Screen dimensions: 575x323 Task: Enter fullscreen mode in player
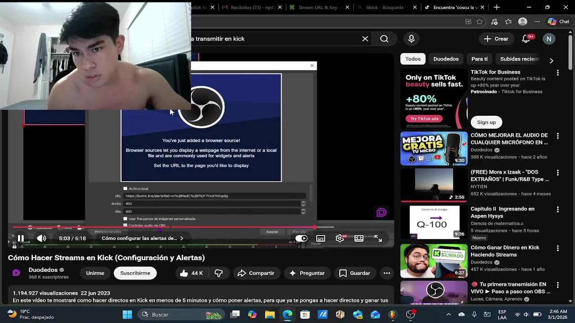pos(378,238)
